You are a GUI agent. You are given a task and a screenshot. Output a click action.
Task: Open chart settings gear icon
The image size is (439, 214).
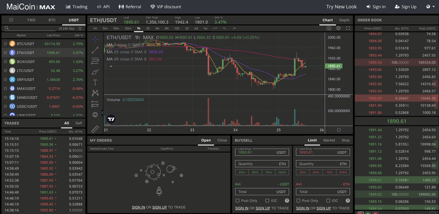339,28
